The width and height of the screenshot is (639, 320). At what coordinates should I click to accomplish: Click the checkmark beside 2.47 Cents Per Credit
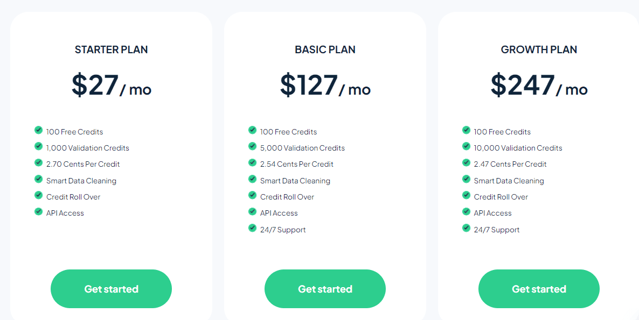(466, 162)
